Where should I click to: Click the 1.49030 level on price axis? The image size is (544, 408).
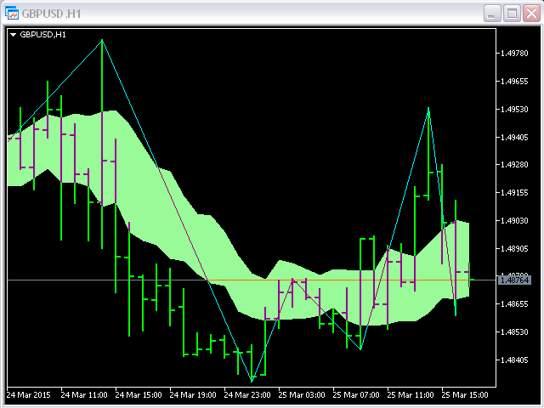pos(515,221)
